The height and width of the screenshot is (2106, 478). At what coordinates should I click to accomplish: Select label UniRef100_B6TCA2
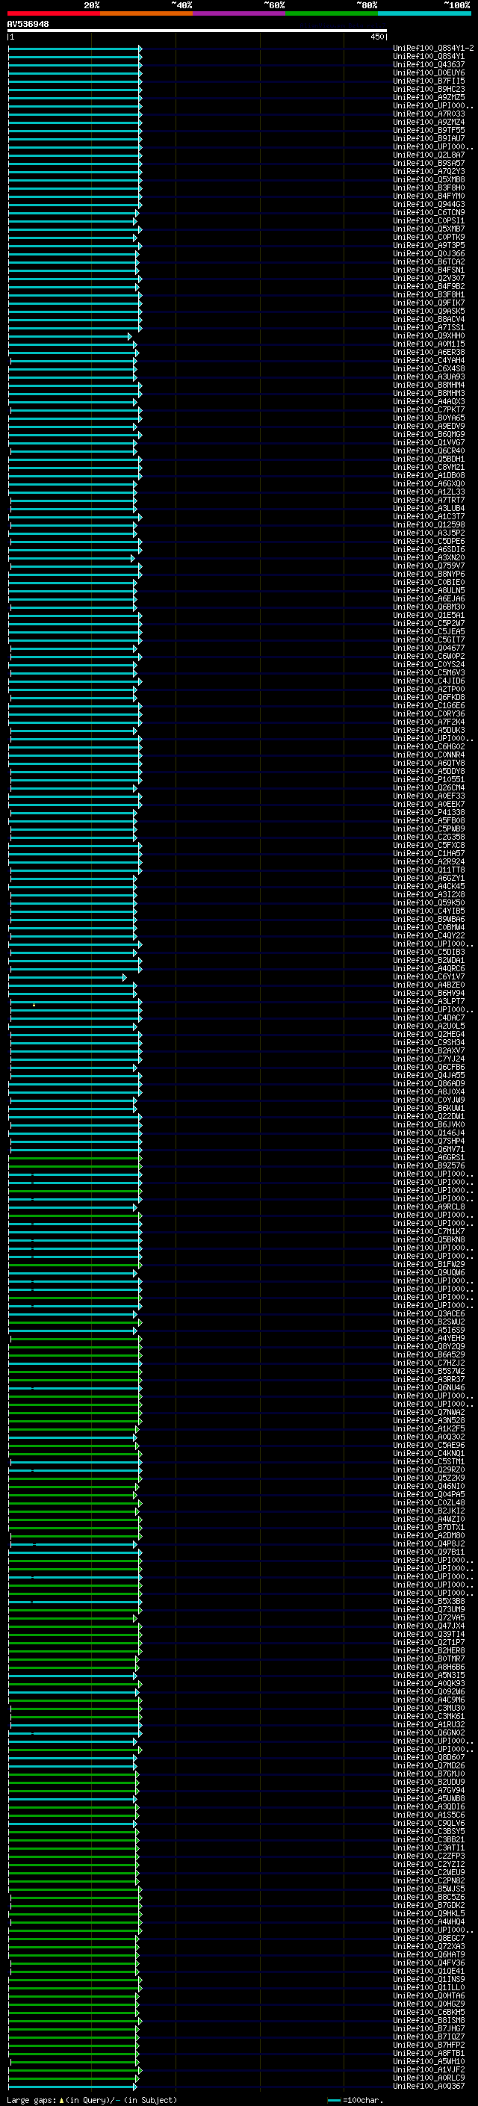[x=429, y=261]
